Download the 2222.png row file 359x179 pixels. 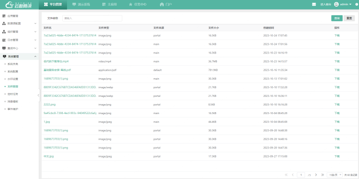point(337,105)
